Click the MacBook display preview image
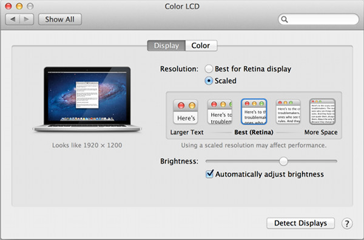Screen dimensions: 364x240 coord(87,99)
